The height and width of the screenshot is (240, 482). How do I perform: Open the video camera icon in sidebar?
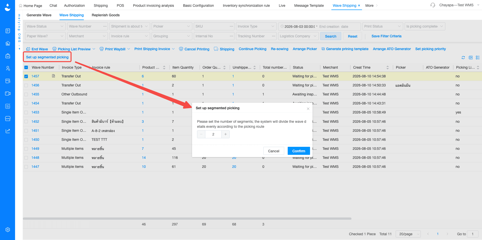pyautogui.click(x=8, y=93)
